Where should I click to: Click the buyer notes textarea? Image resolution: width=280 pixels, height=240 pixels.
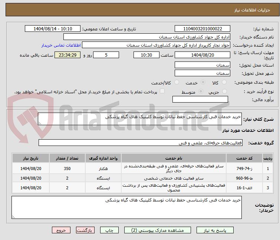pos(126,207)
